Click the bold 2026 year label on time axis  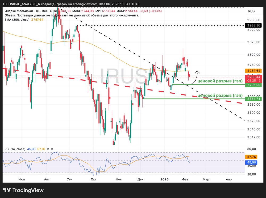click(164, 179)
